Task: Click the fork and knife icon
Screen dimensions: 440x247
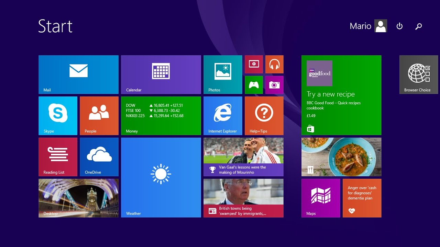Action: (310, 169)
